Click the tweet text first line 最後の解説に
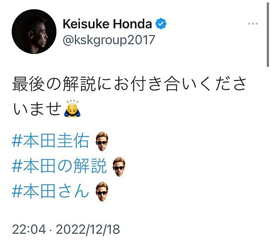271x243 pixels. 62,84
